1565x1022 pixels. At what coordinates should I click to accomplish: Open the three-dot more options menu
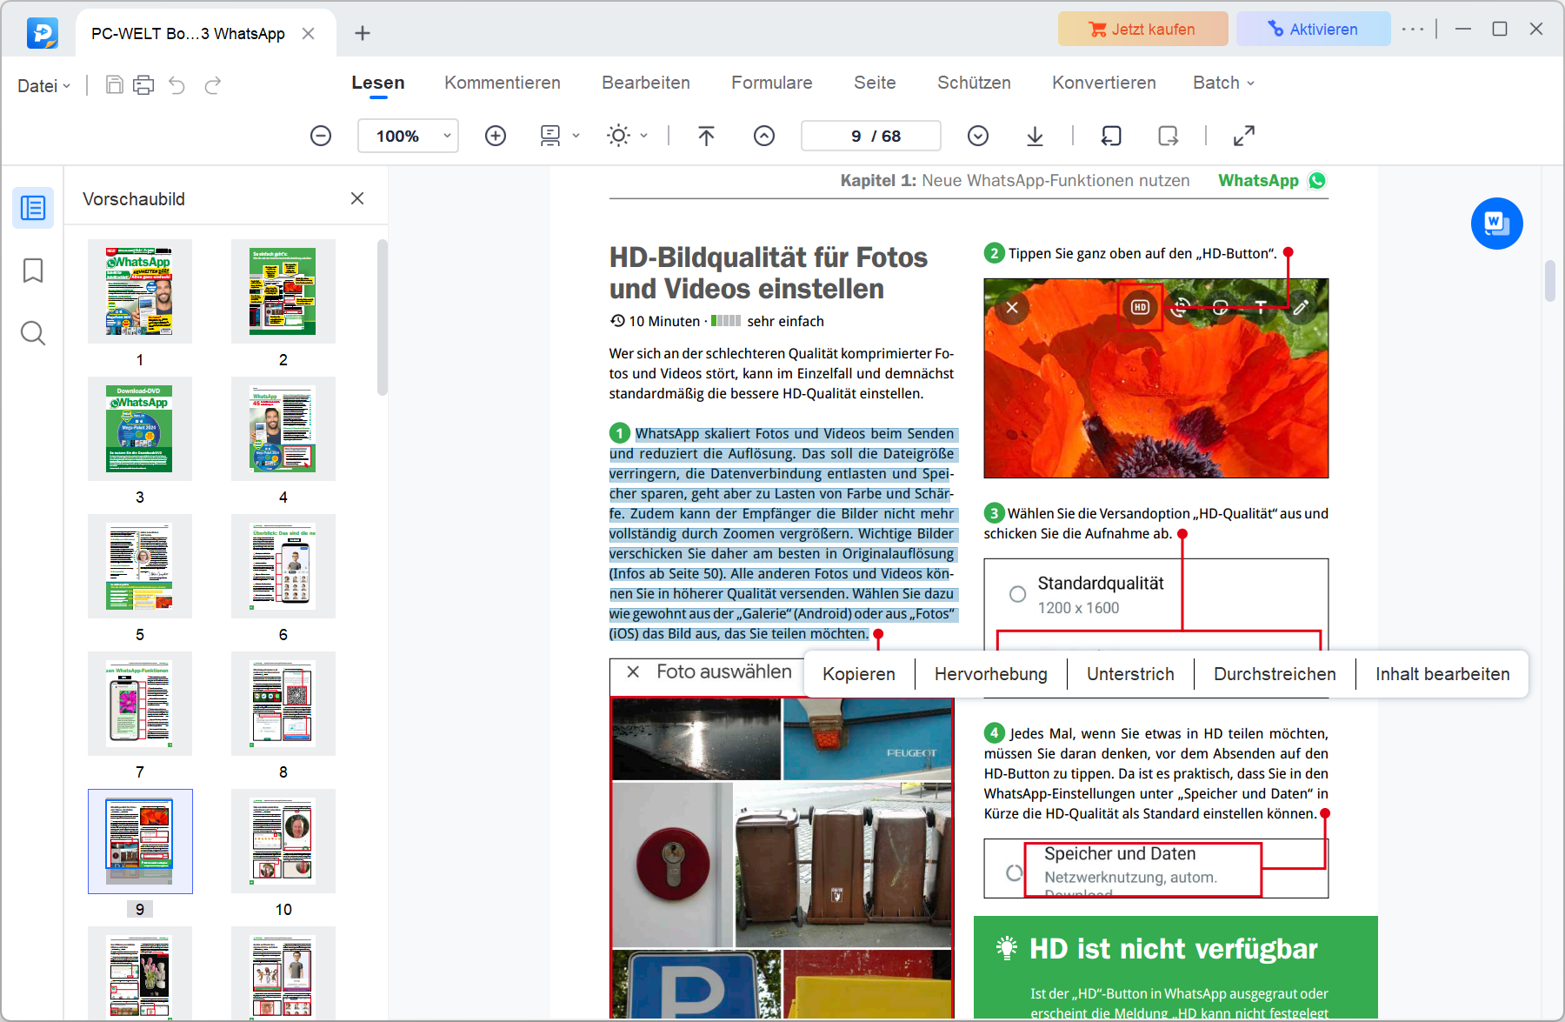(x=1413, y=29)
